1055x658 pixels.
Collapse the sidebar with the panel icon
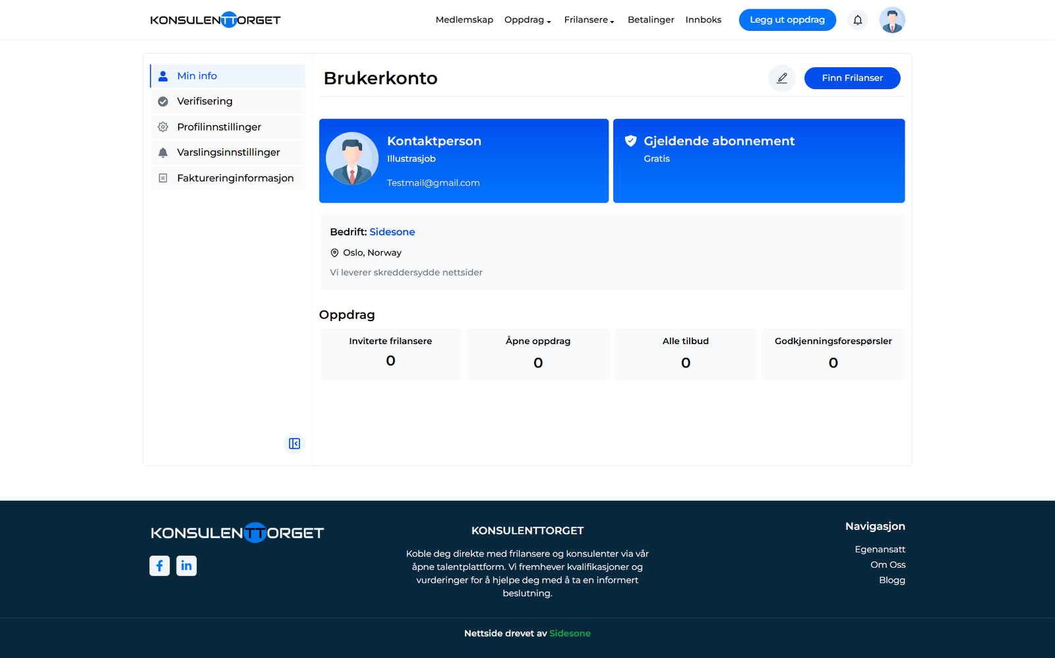[x=294, y=444]
